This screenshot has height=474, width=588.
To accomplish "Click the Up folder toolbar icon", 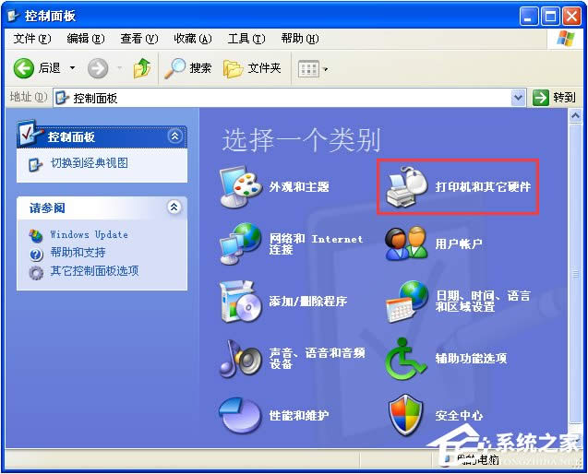I will [141, 68].
